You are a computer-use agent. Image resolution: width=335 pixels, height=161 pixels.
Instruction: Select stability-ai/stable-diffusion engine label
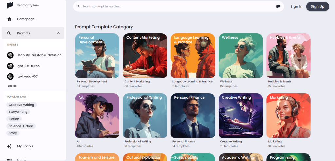pos(39,55)
